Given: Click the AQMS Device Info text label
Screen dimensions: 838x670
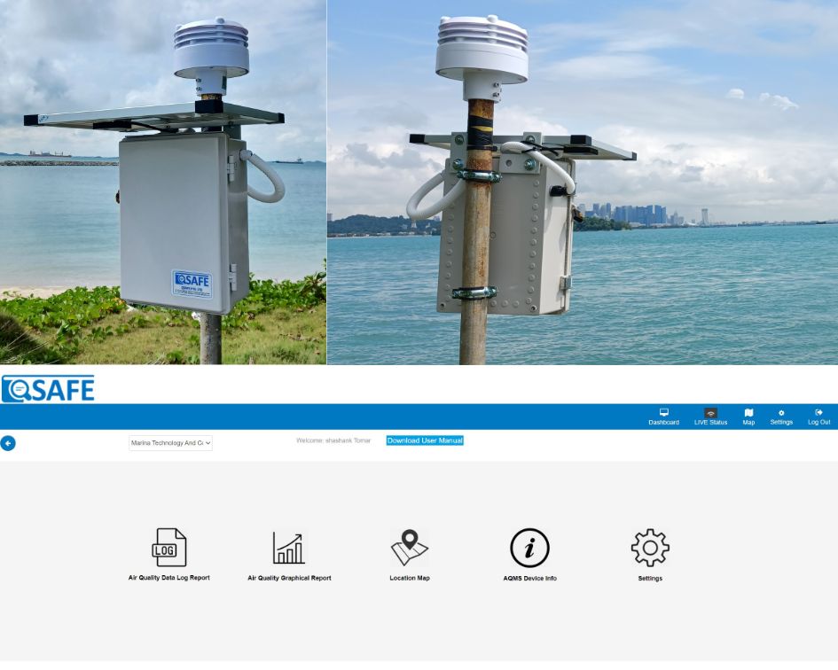Looking at the screenshot, I should (x=529, y=579).
